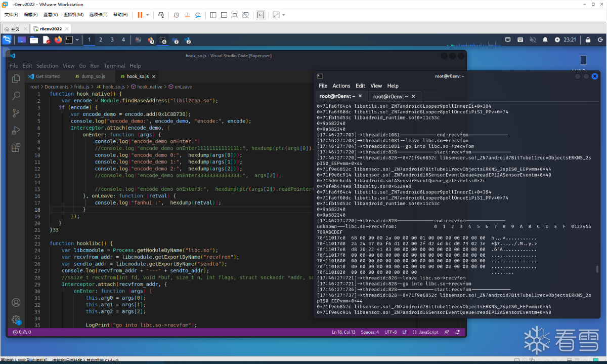
Task: Open Extensions view in VS Code
Action: 16,147
